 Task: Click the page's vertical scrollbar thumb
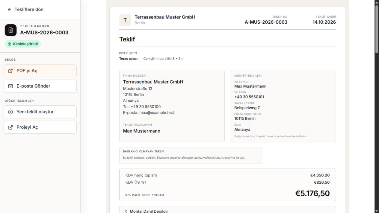coord(377,29)
